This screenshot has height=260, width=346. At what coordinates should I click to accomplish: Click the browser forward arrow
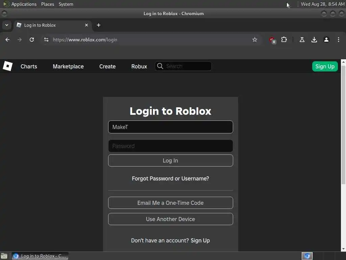(x=20, y=40)
